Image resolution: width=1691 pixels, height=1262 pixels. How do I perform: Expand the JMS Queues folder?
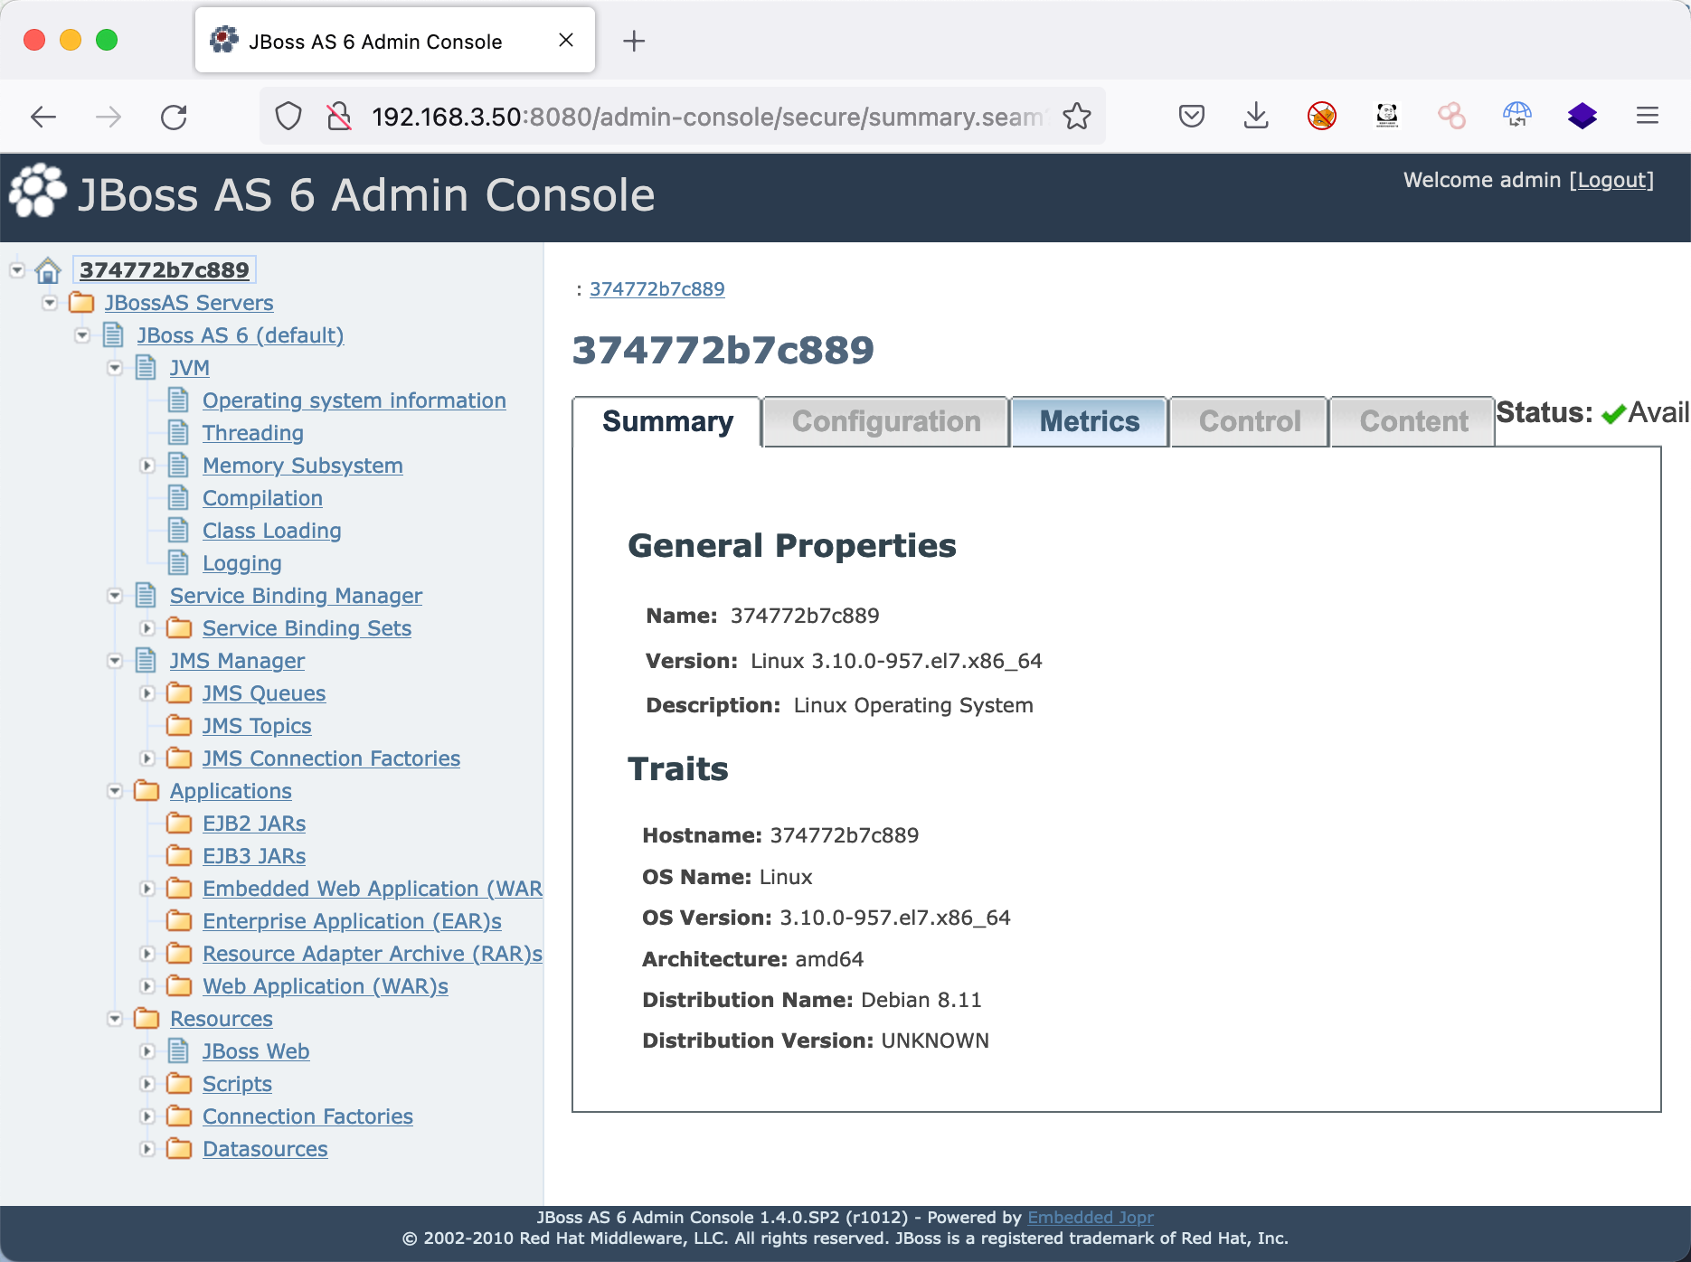pos(147,693)
